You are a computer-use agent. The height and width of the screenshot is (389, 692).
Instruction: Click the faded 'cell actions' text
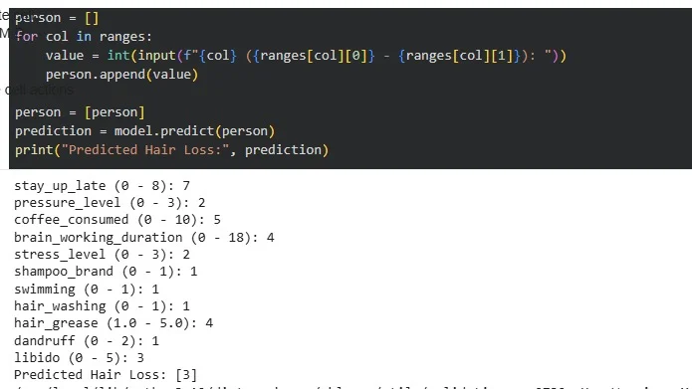click(39, 90)
